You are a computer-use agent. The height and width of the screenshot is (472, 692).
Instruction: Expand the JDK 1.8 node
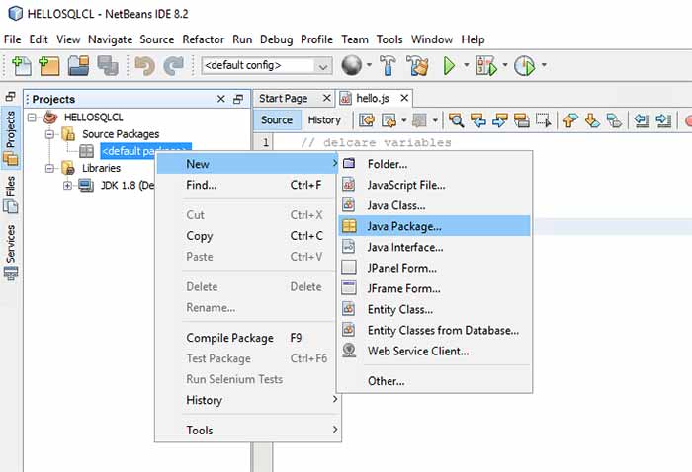coord(67,185)
